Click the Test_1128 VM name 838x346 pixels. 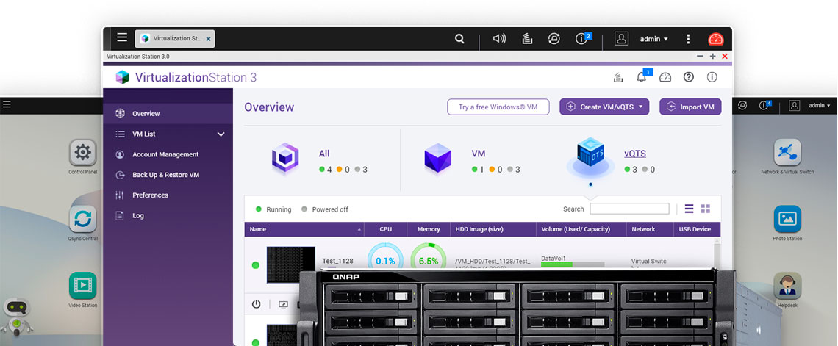[x=337, y=261]
